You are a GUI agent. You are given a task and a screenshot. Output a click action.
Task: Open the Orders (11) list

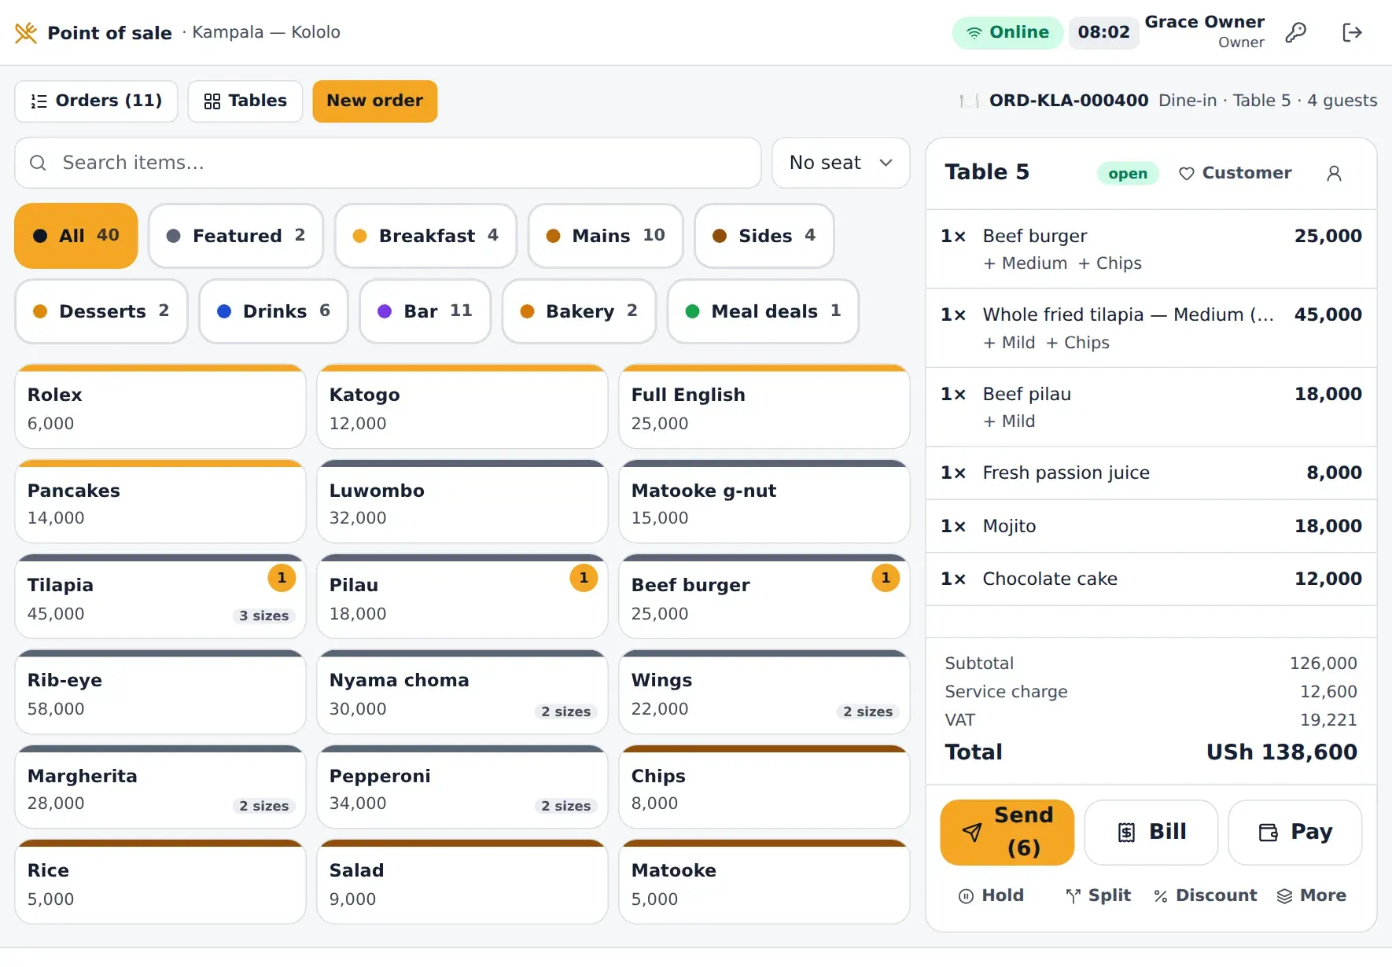click(x=96, y=101)
